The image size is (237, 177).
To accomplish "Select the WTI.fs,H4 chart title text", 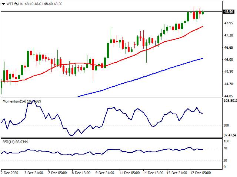I will click(14, 4).
